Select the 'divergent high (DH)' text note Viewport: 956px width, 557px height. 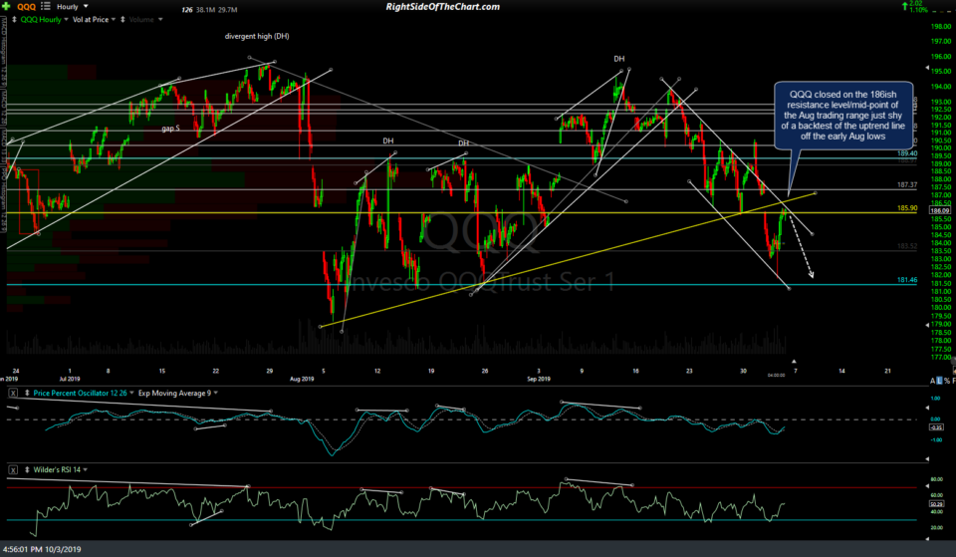257,36
